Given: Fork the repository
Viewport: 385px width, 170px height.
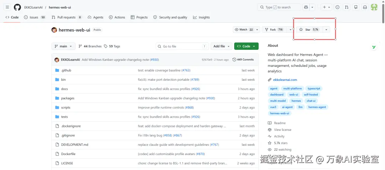Looking at the screenshot, I should [274, 30].
